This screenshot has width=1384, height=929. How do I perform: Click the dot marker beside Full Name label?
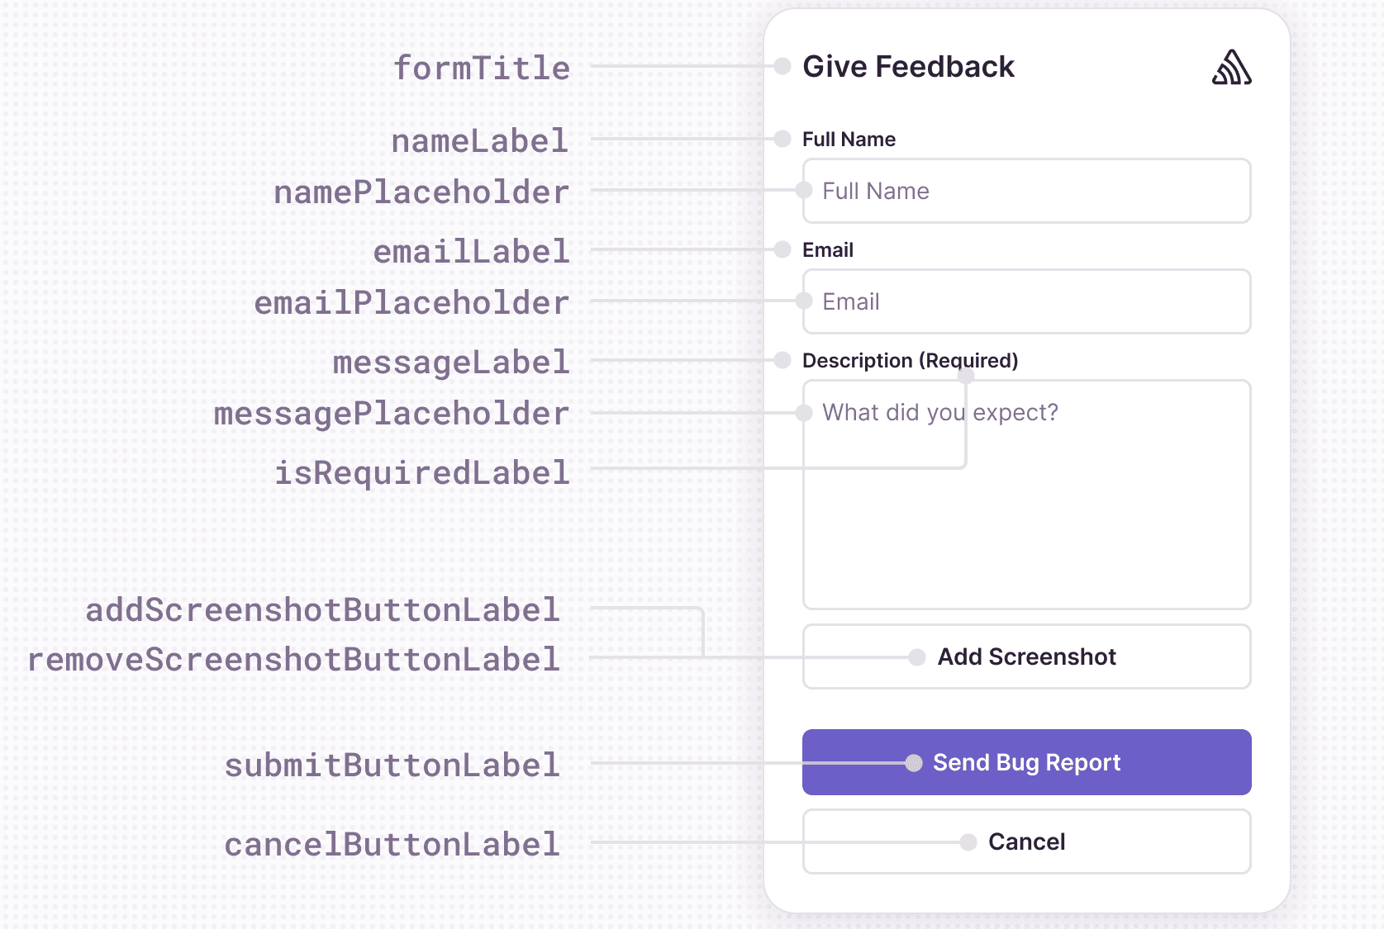781,140
